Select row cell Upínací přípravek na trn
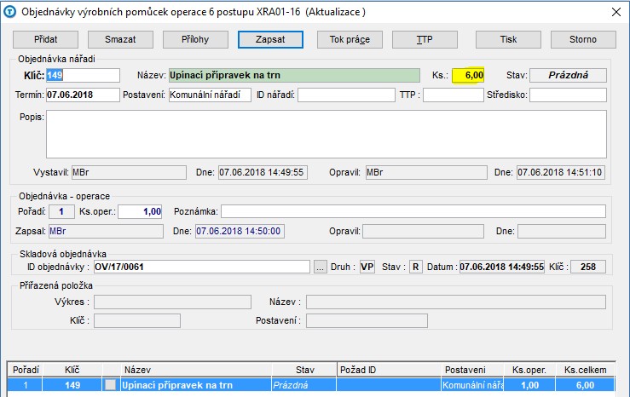The width and height of the screenshot is (630, 397). 196,385
